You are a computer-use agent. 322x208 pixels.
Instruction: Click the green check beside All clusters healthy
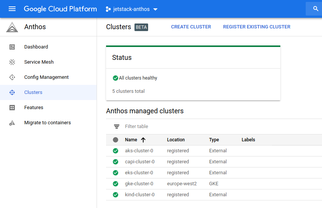(116, 78)
